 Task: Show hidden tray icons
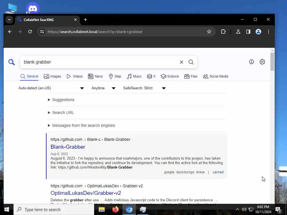pyautogui.click(x=237, y=209)
